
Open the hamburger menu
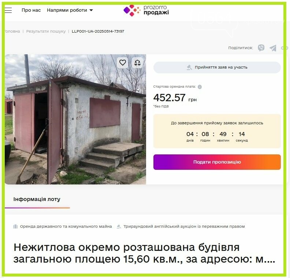point(8,10)
